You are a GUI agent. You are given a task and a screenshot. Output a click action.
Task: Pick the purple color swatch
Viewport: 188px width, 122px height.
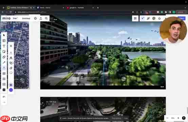[11, 90]
